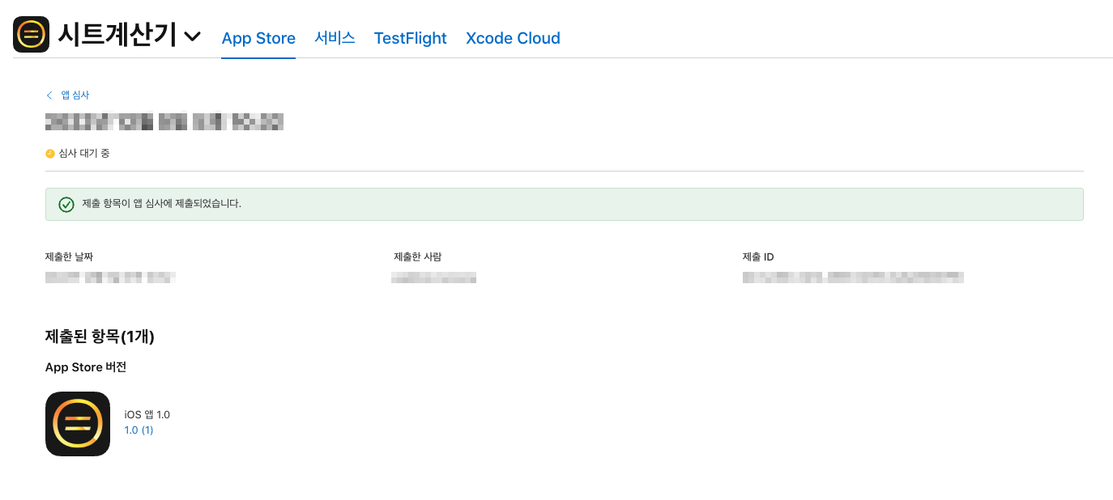Click the large app icon thumbnail
This screenshot has height=500, width=1113.
pyautogui.click(x=78, y=424)
